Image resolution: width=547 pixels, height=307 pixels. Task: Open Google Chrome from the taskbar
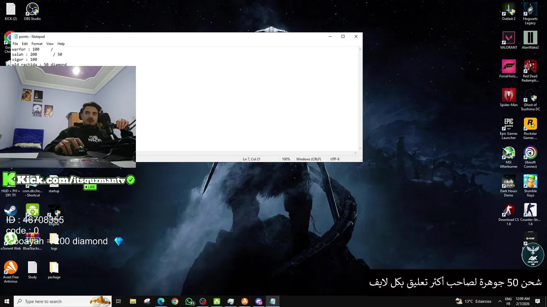pyautogui.click(x=175, y=301)
